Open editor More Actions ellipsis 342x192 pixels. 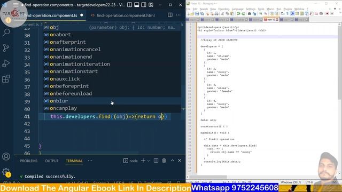coord(178,15)
